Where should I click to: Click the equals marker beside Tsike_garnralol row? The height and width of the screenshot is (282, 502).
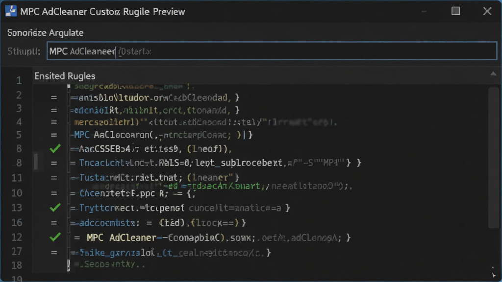click(x=54, y=253)
